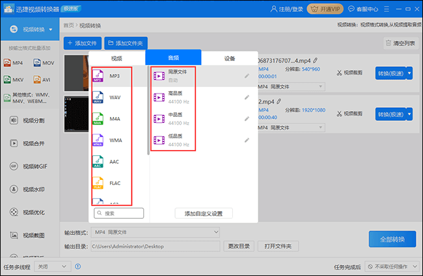The width and height of the screenshot is (423, 276).
Task: Switch to the 视频 tab
Action: pos(116,58)
